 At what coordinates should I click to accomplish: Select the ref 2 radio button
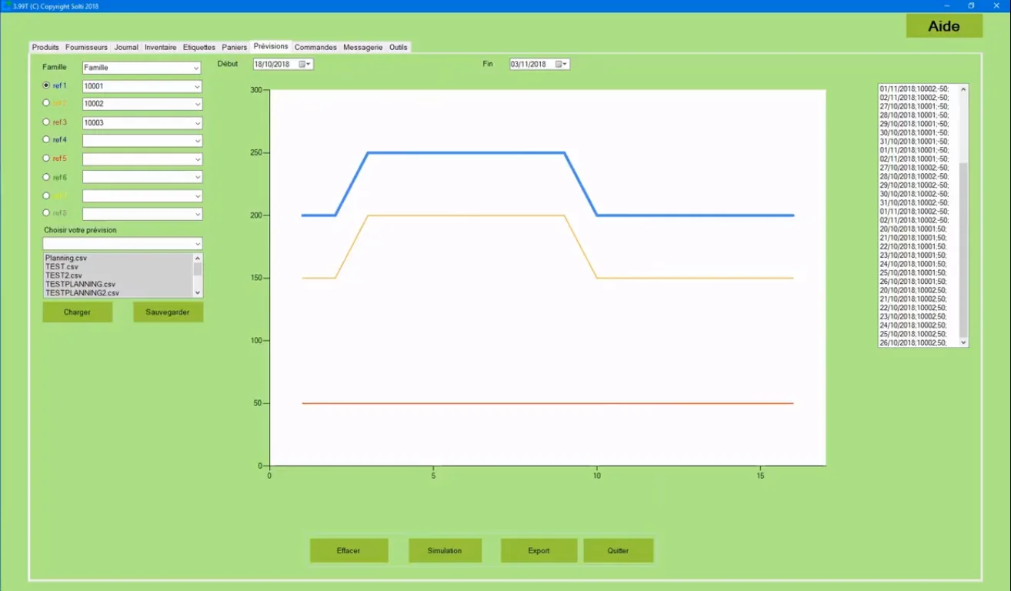[46, 102]
